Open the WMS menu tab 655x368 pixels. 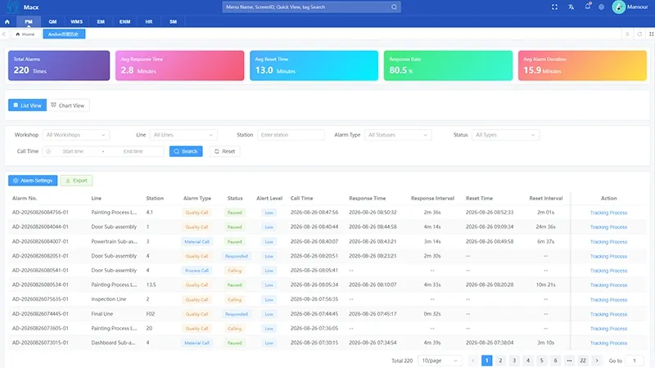[76, 22]
